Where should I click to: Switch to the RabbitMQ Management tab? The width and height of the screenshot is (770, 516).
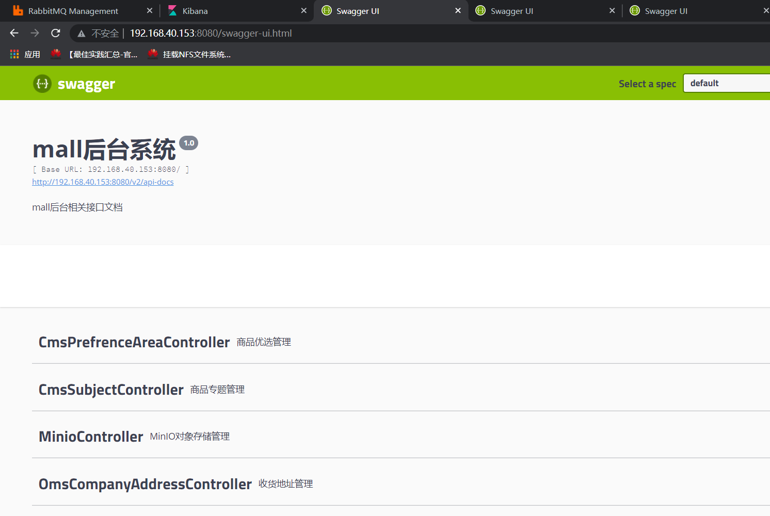[72, 10]
